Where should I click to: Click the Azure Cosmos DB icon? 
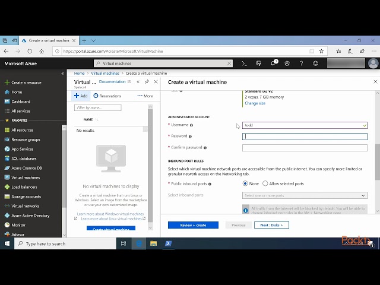[x=7, y=168]
